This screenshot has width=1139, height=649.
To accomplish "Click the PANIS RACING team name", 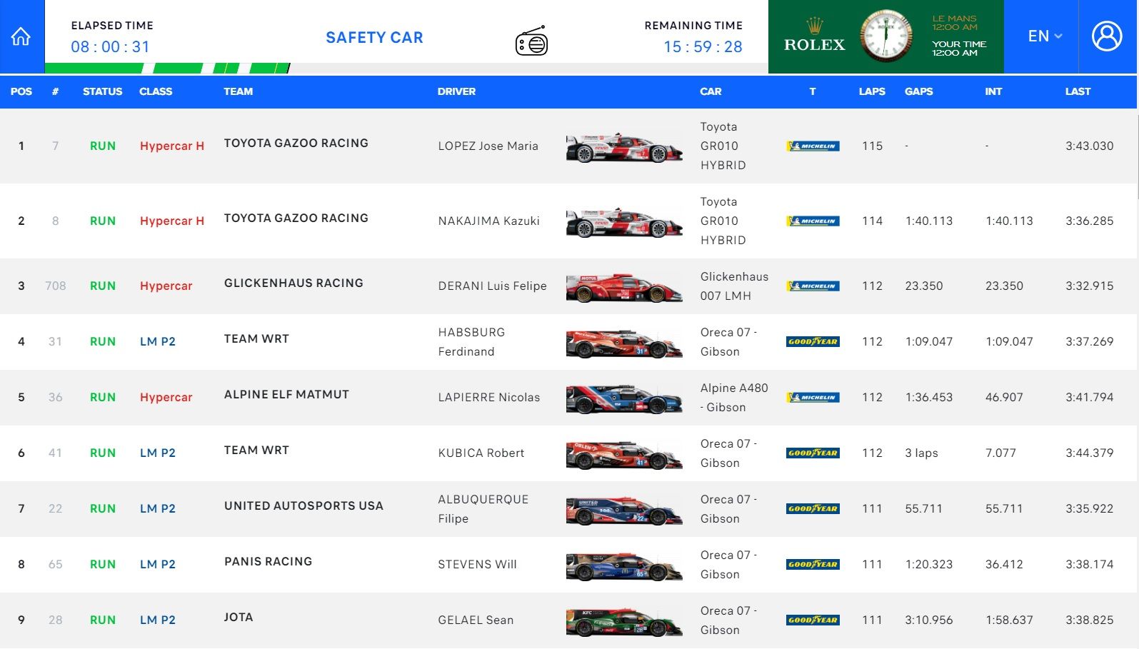I will (x=268, y=562).
